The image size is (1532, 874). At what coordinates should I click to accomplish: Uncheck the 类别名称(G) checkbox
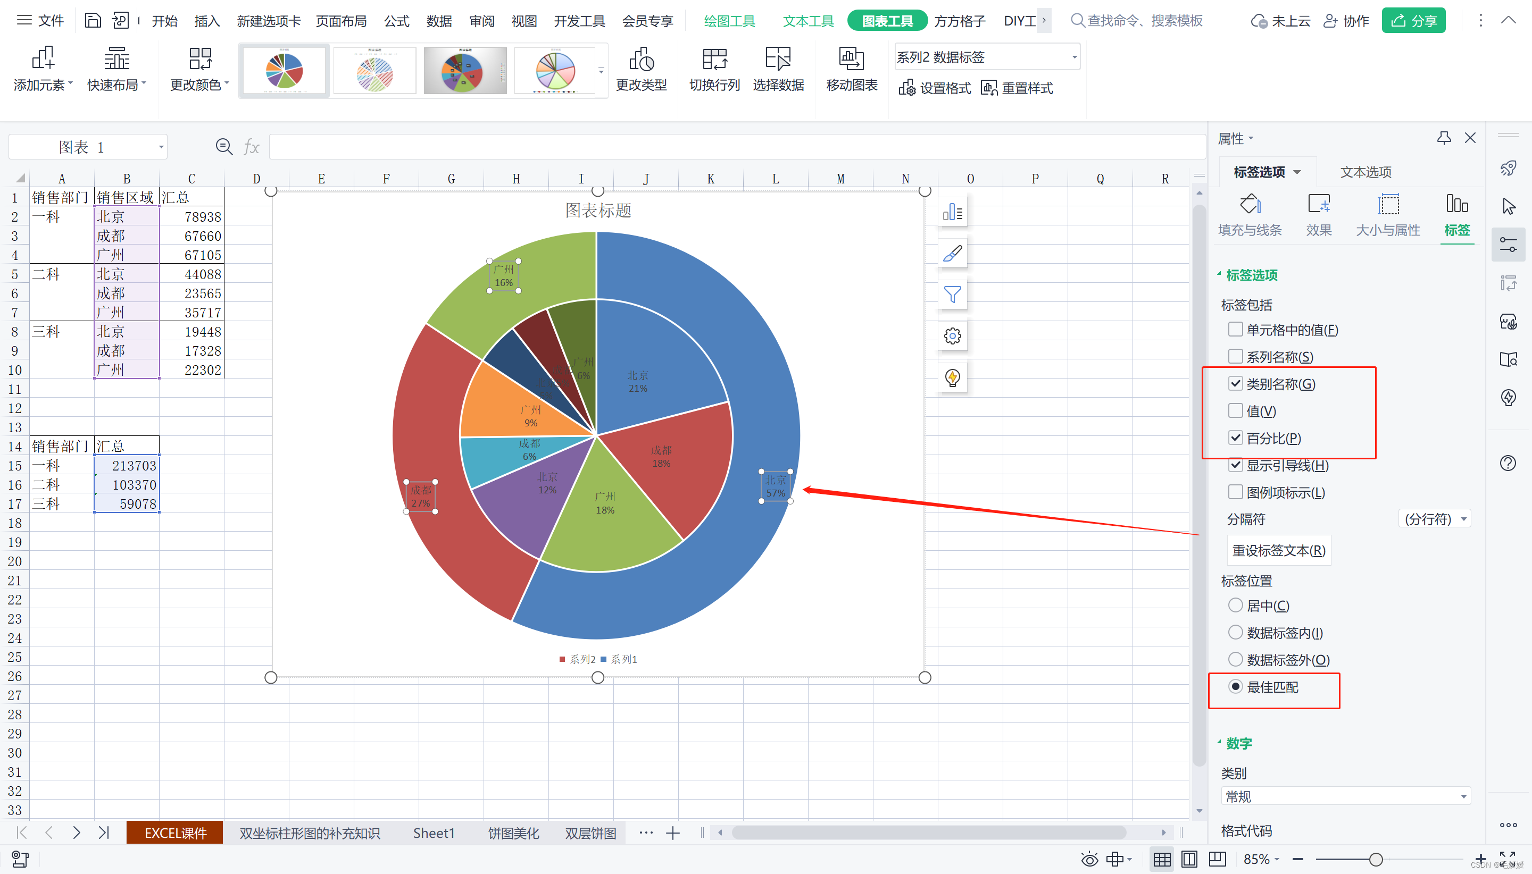(x=1235, y=384)
